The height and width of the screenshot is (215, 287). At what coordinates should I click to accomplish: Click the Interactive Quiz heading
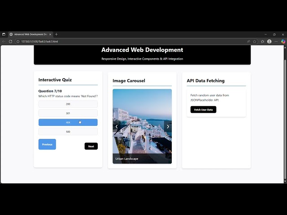click(x=55, y=80)
